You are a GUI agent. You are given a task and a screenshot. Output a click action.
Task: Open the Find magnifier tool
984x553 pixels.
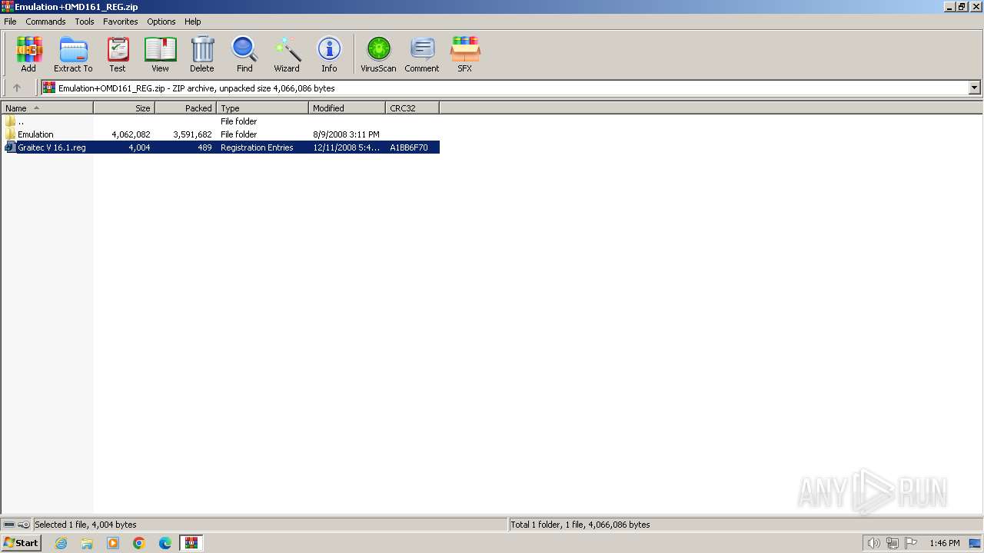[244, 55]
